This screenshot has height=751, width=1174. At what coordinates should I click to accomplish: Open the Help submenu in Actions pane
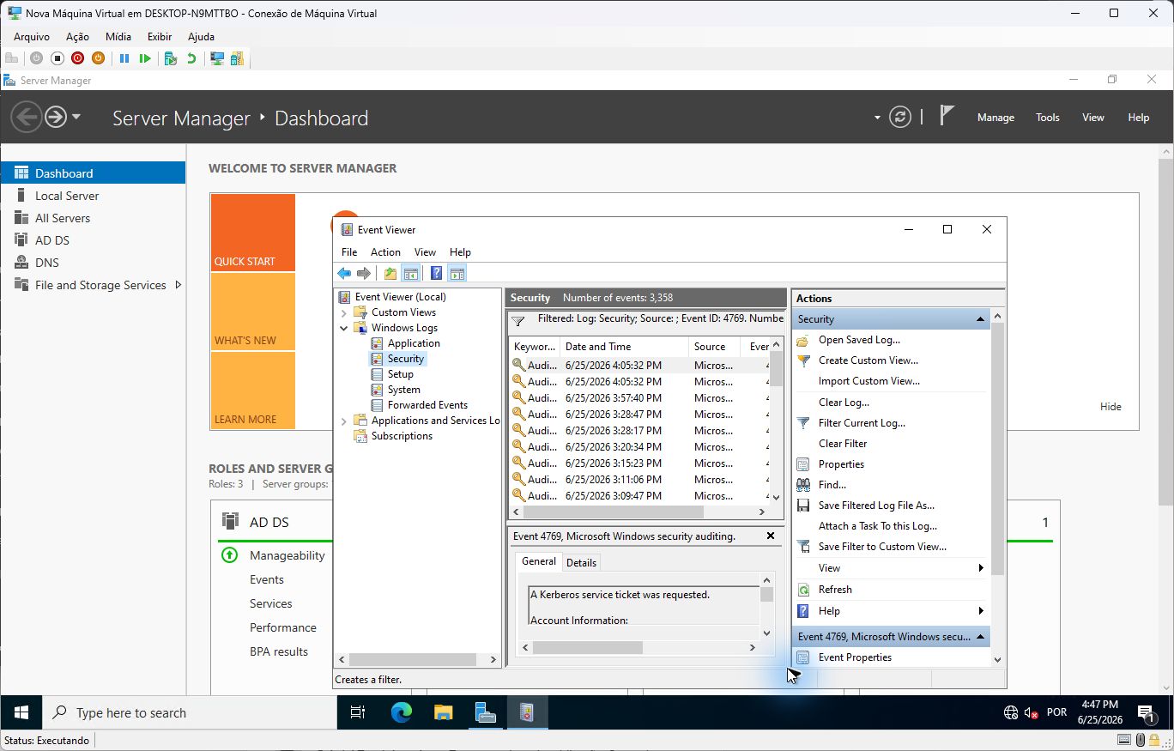(x=980, y=611)
